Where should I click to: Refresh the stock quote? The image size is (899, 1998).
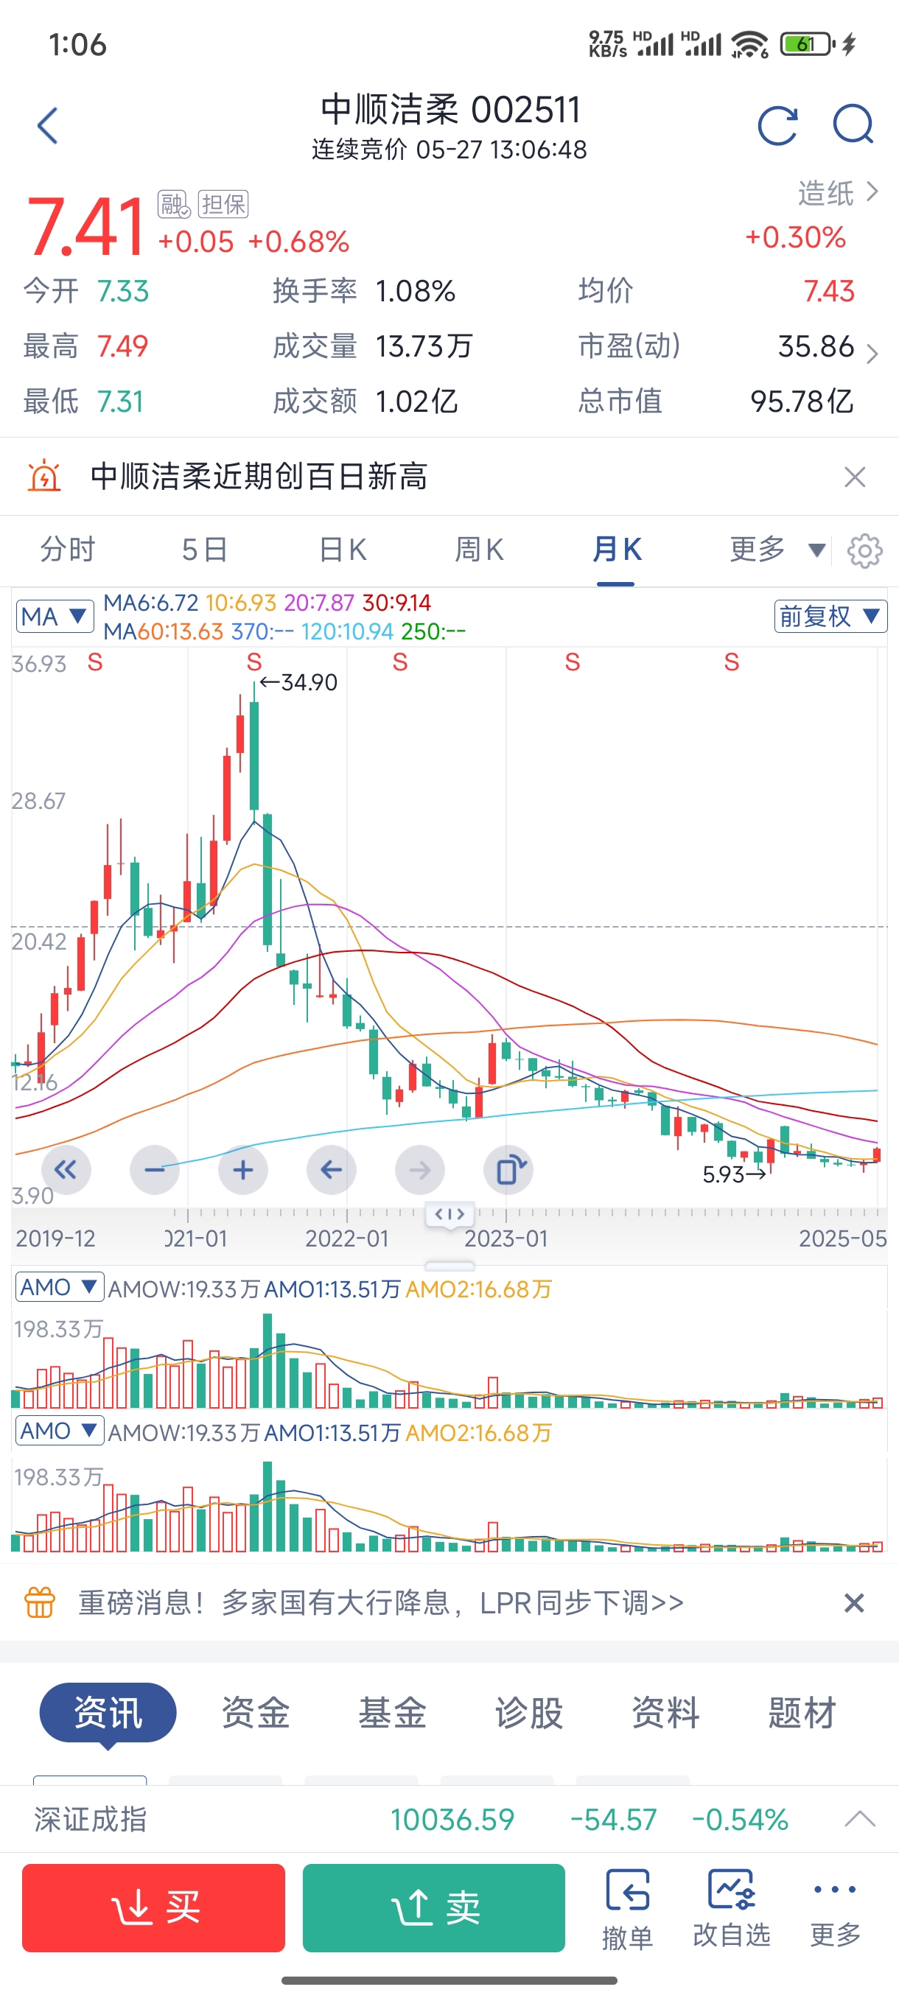778,126
